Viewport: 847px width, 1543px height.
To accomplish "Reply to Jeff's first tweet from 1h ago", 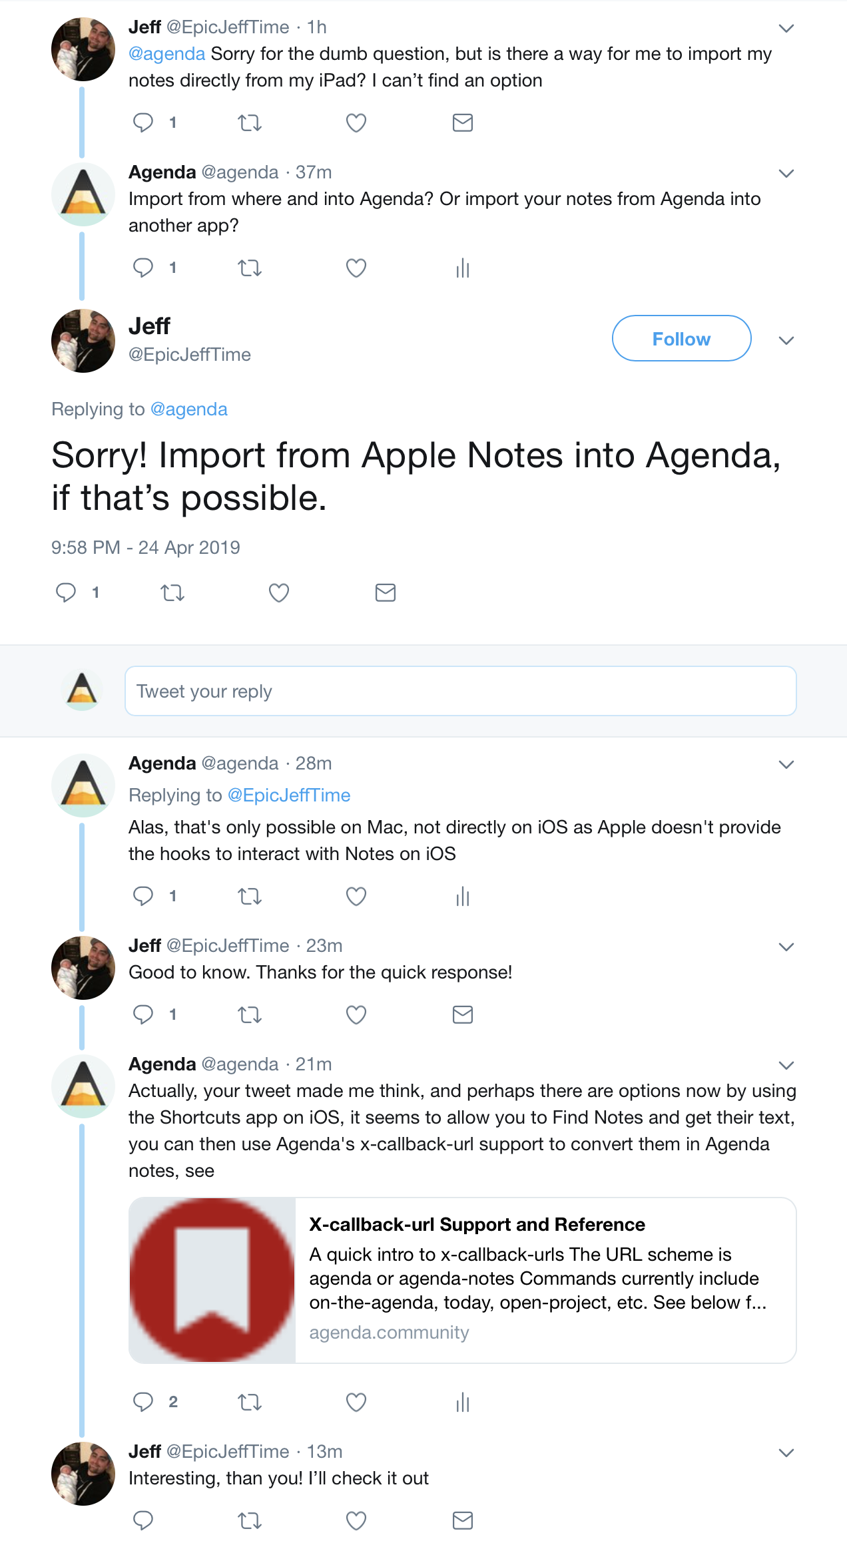I will 143,122.
